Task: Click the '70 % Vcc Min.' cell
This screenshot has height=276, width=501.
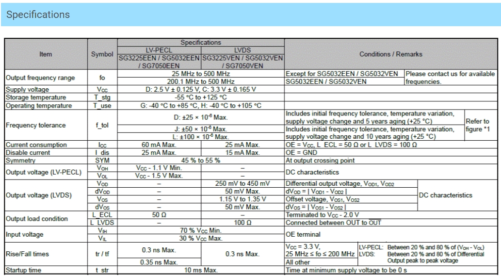Action: point(201,230)
